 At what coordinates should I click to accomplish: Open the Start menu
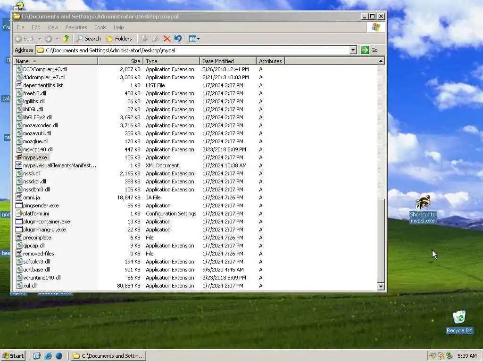pos(13,356)
